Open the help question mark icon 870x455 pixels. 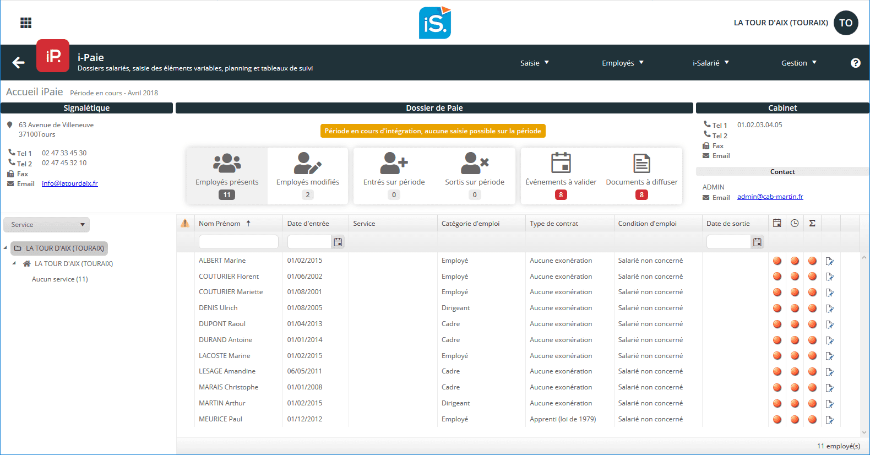(855, 63)
